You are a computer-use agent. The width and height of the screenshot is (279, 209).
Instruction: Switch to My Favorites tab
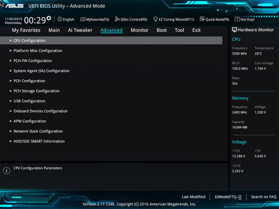coord(26,30)
